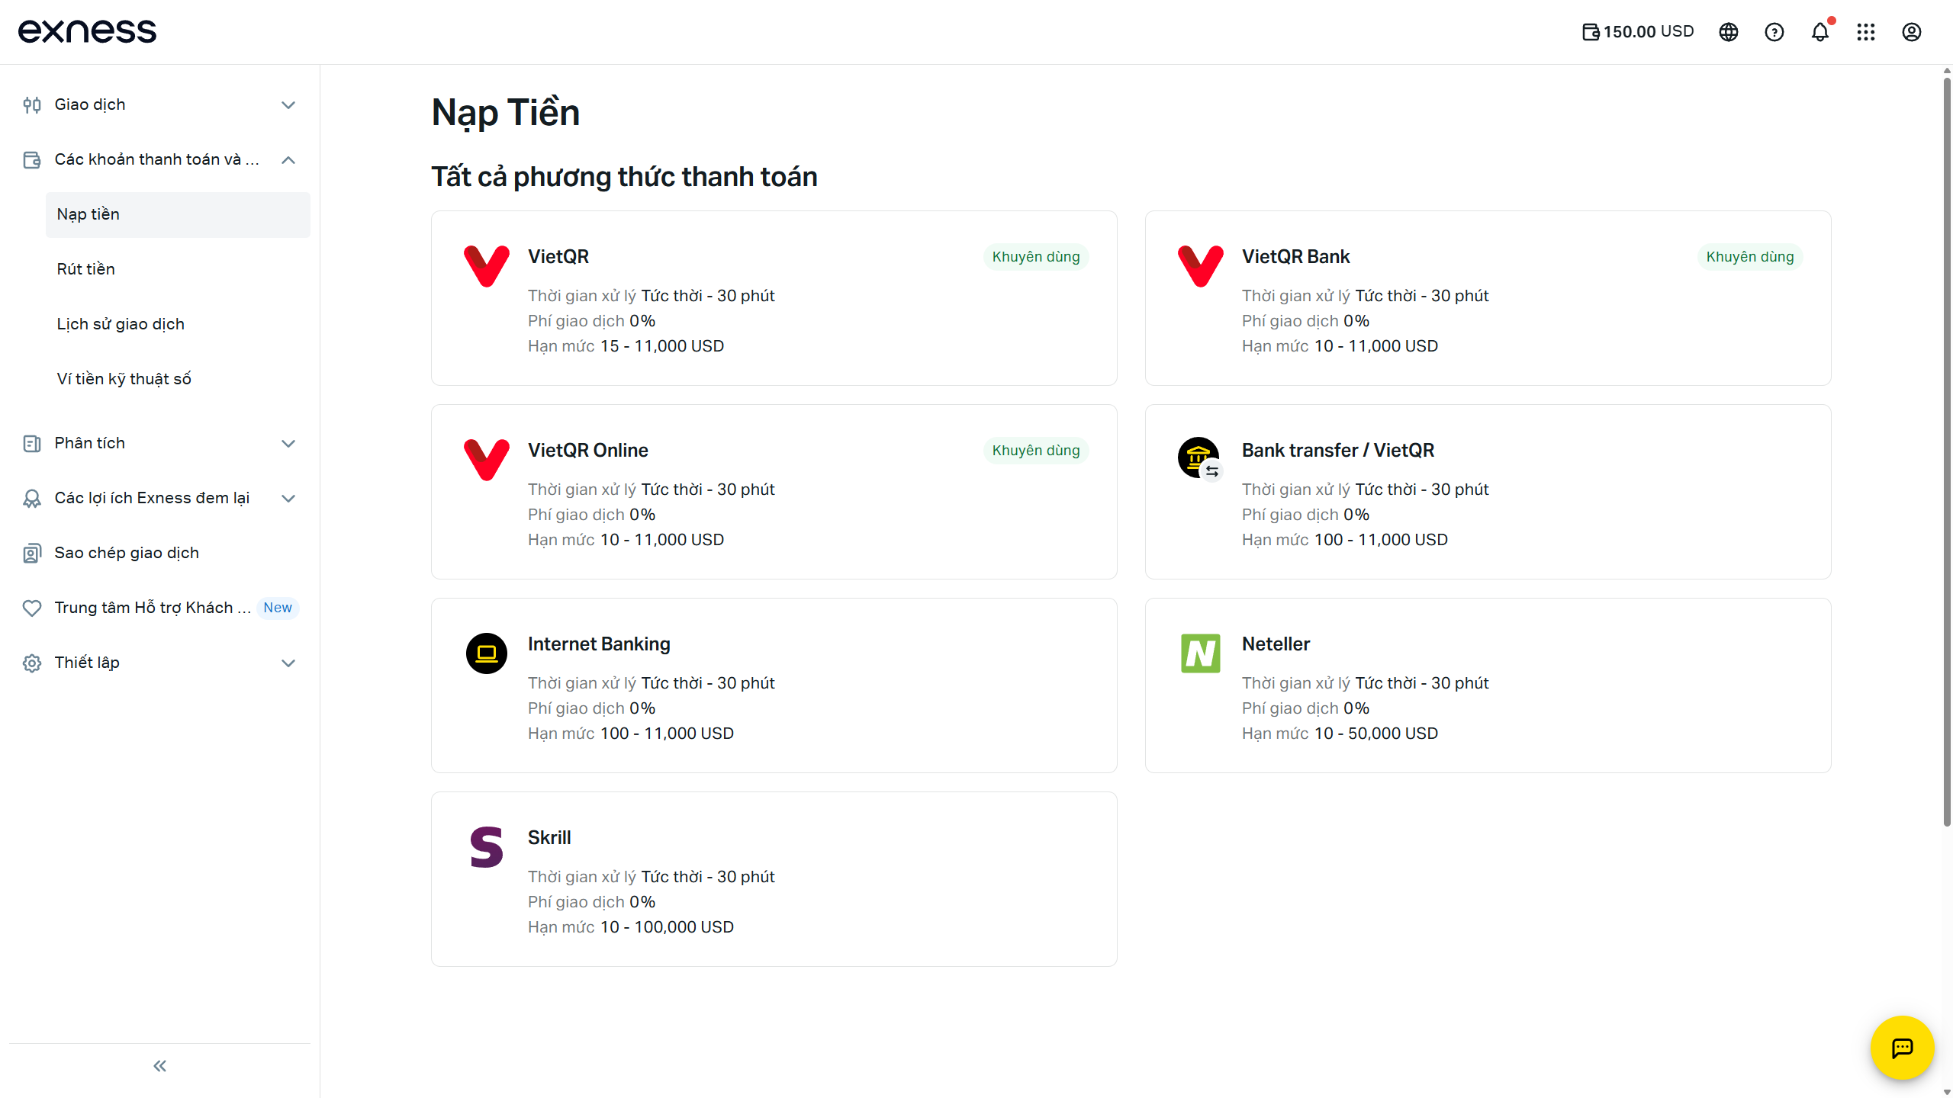1953x1098 pixels.
Task: Expand the Phân tích section
Action: (x=288, y=444)
